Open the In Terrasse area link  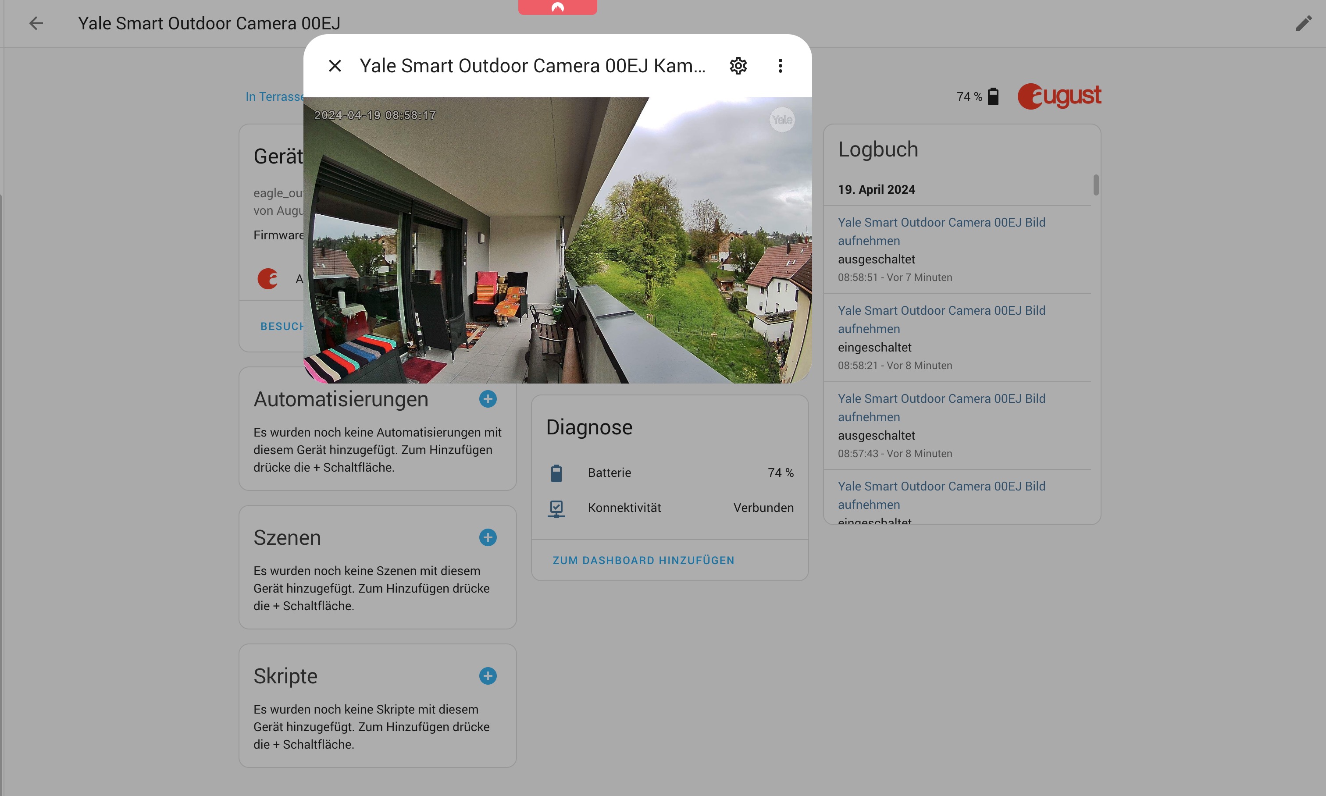tap(274, 96)
